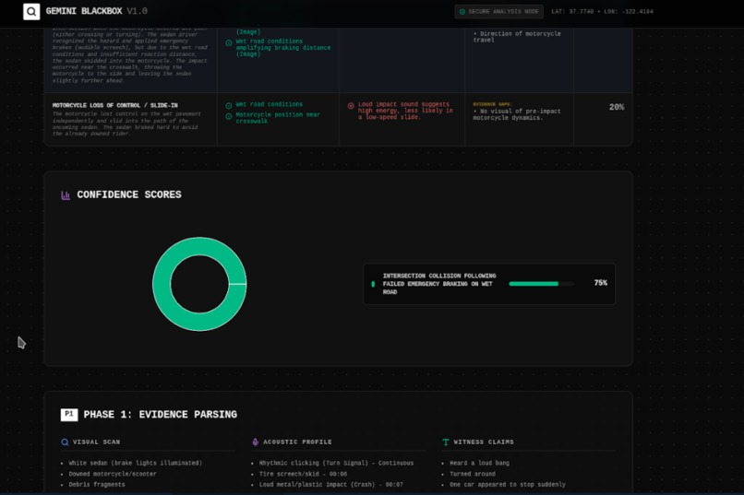744x495 pixels.
Task: Click 'Direction of motorcycle travel' bullet
Action: [519, 37]
